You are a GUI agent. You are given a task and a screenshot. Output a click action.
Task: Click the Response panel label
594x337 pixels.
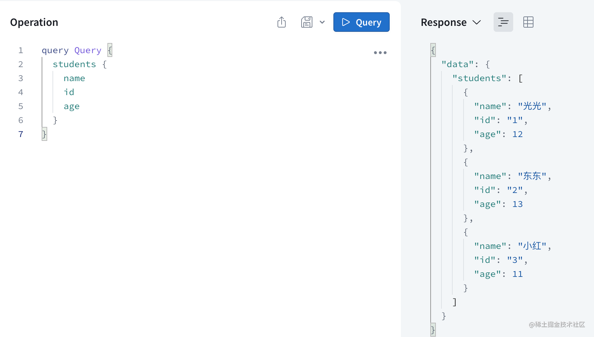[x=443, y=22]
